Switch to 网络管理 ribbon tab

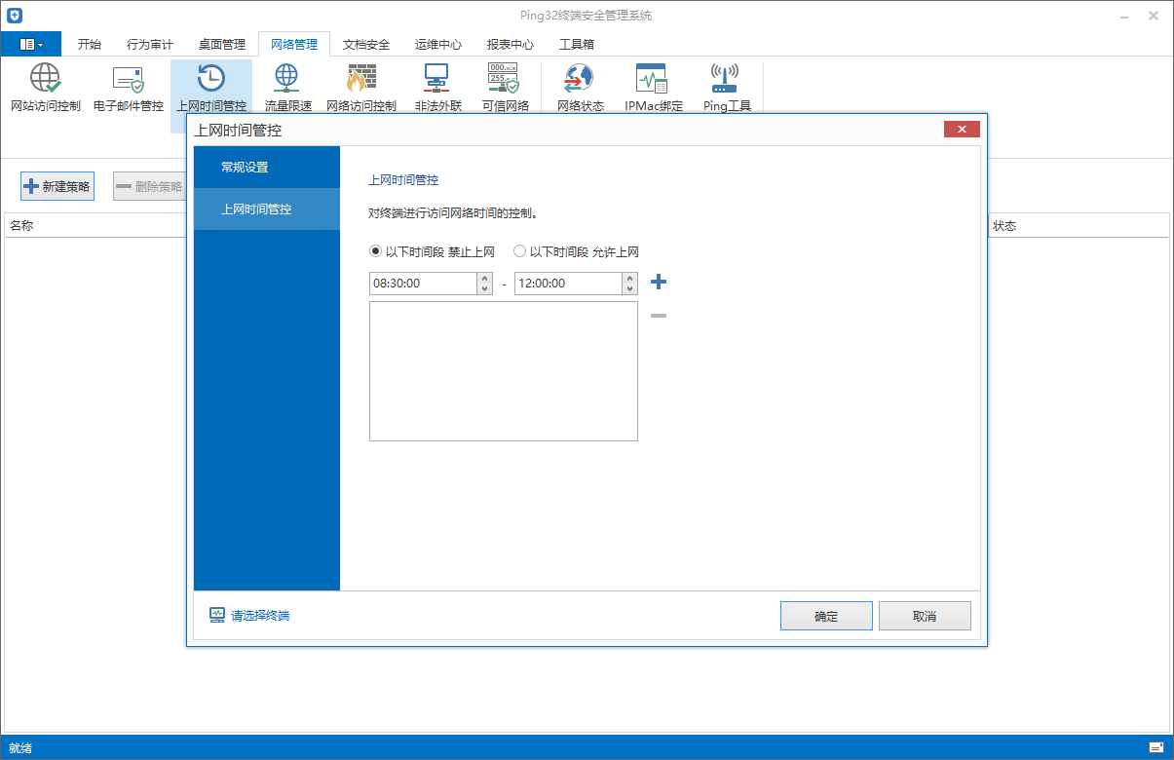[x=294, y=44]
